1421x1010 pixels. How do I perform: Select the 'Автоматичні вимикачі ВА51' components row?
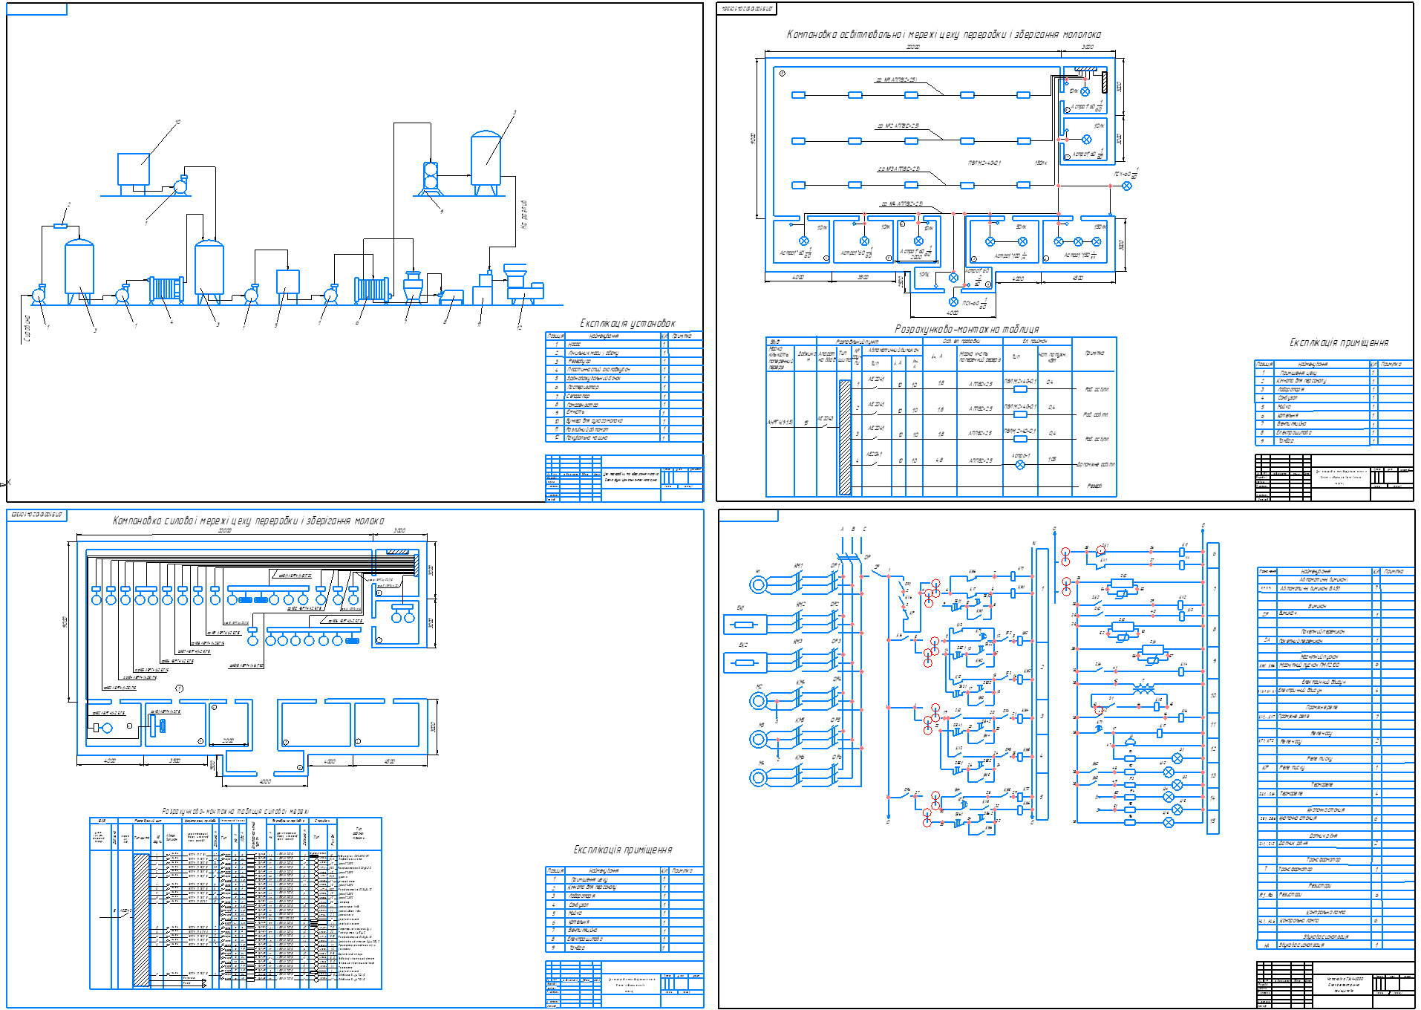[1335, 588]
